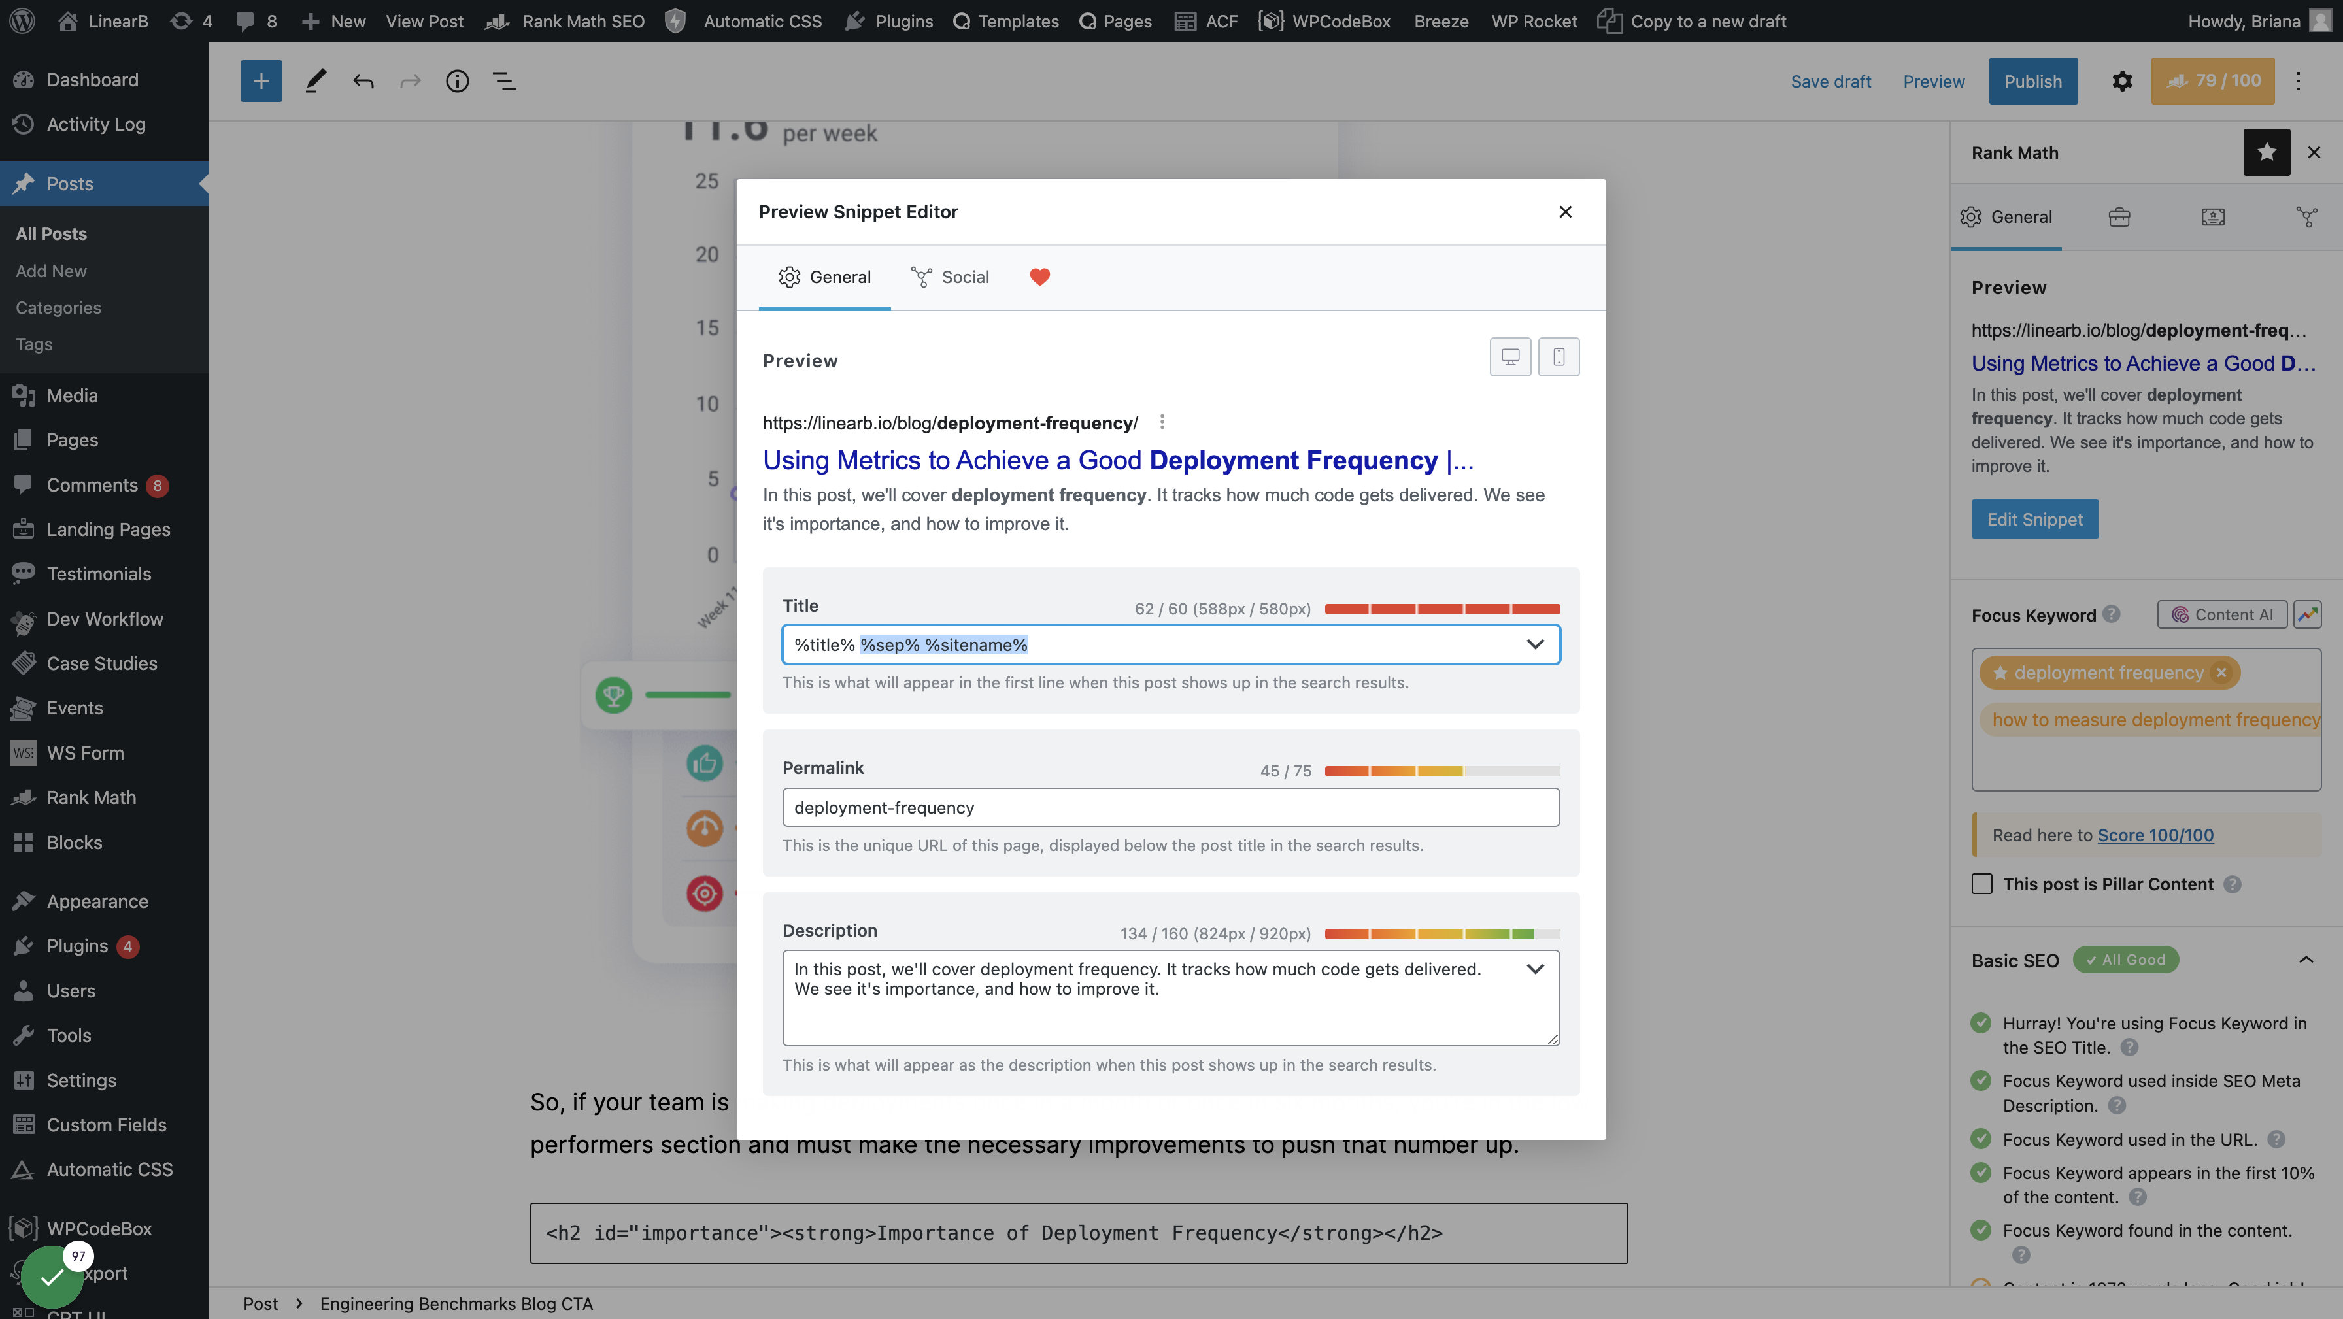This screenshot has width=2343, height=1319.
Task: Open editor settings gear icon
Action: tap(2122, 81)
